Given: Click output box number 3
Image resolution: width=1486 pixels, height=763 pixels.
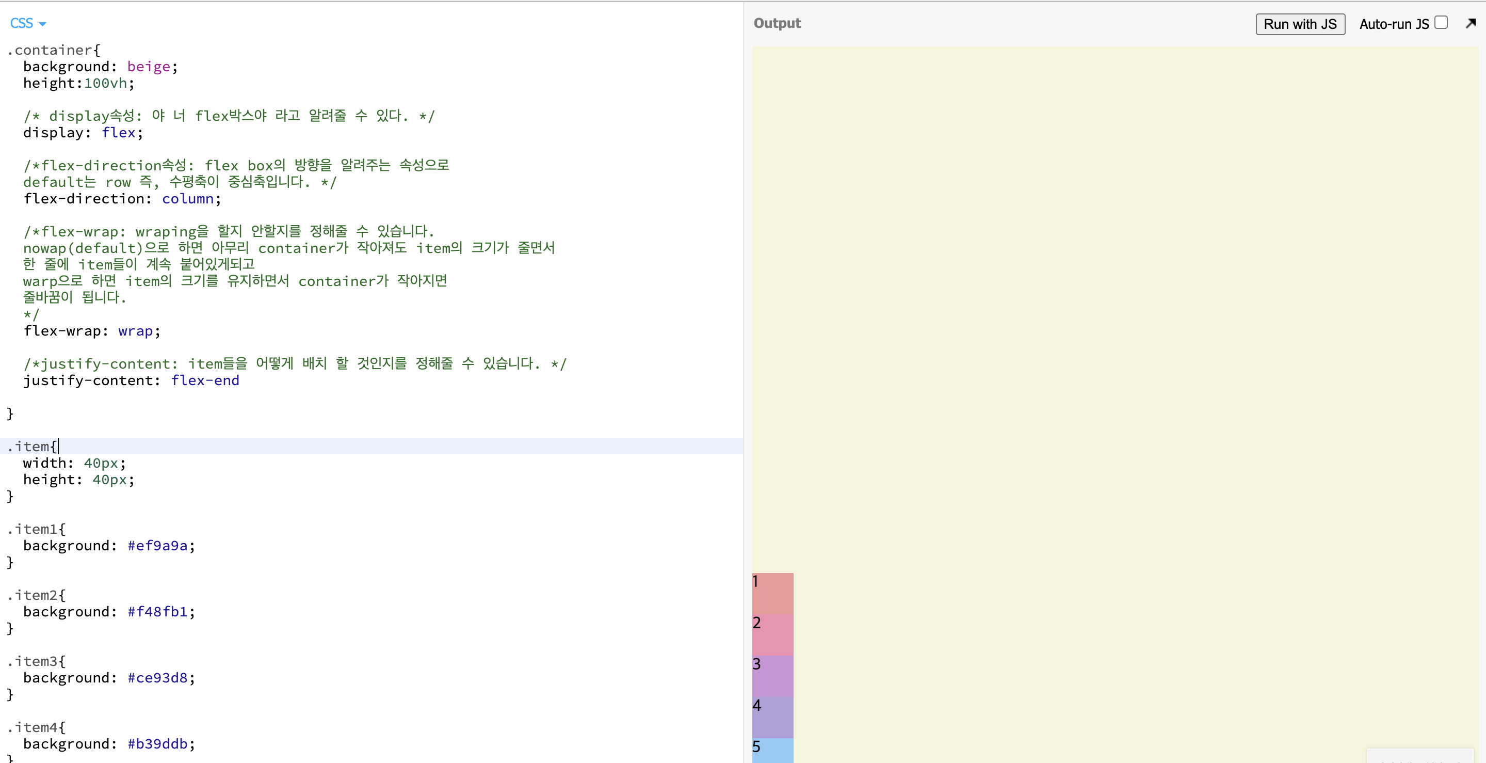Looking at the screenshot, I should [x=772, y=676].
